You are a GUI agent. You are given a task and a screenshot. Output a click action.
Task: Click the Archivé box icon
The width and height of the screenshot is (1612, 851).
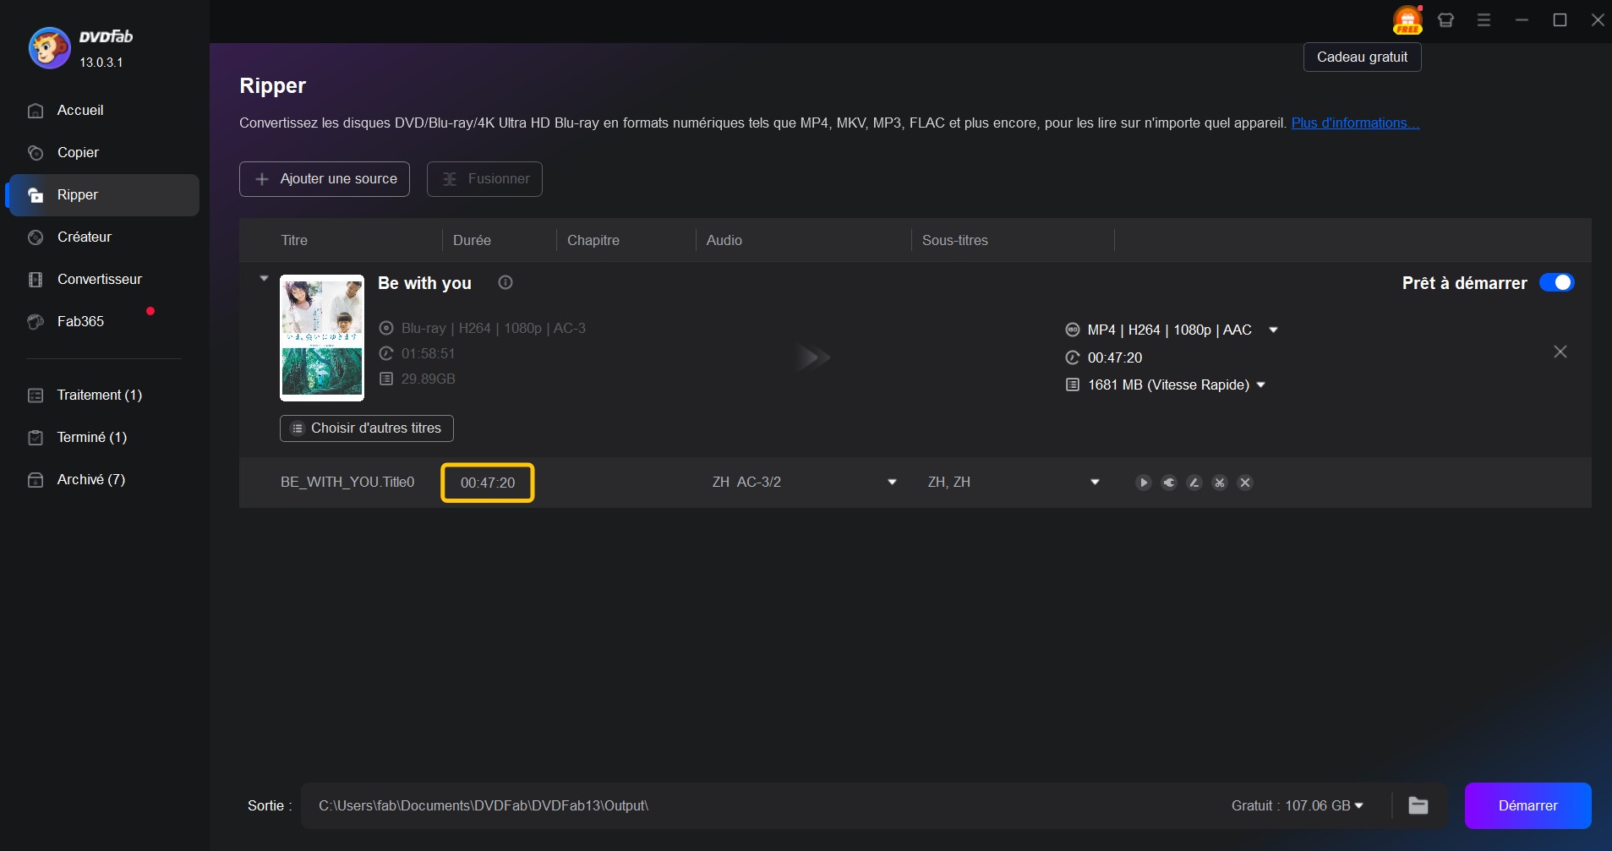[x=36, y=480]
